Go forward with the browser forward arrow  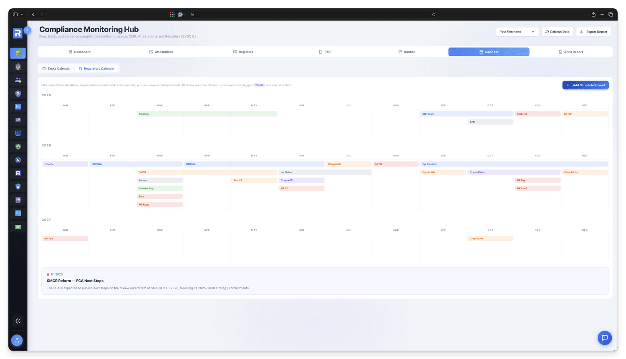tap(41, 15)
